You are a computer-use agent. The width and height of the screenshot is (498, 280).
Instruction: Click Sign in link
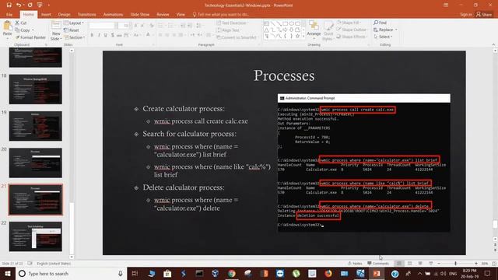[466, 15]
